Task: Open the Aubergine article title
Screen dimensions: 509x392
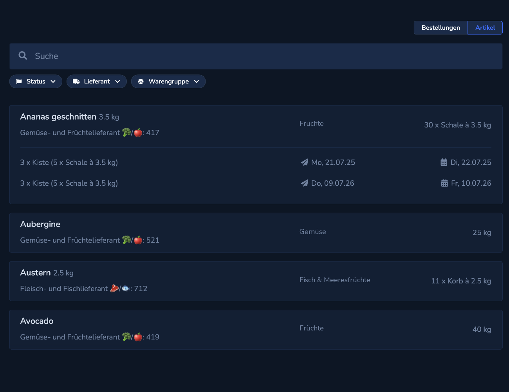Action: point(40,224)
